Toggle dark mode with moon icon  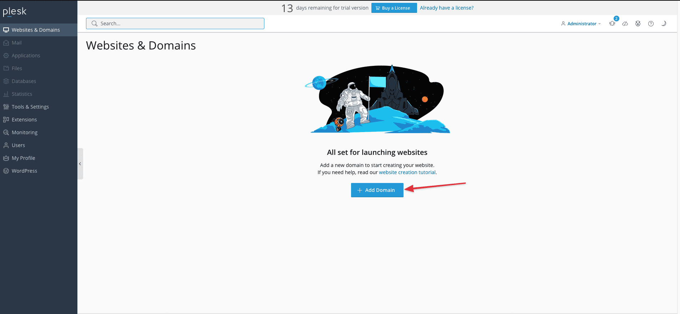tap(664, 23)
